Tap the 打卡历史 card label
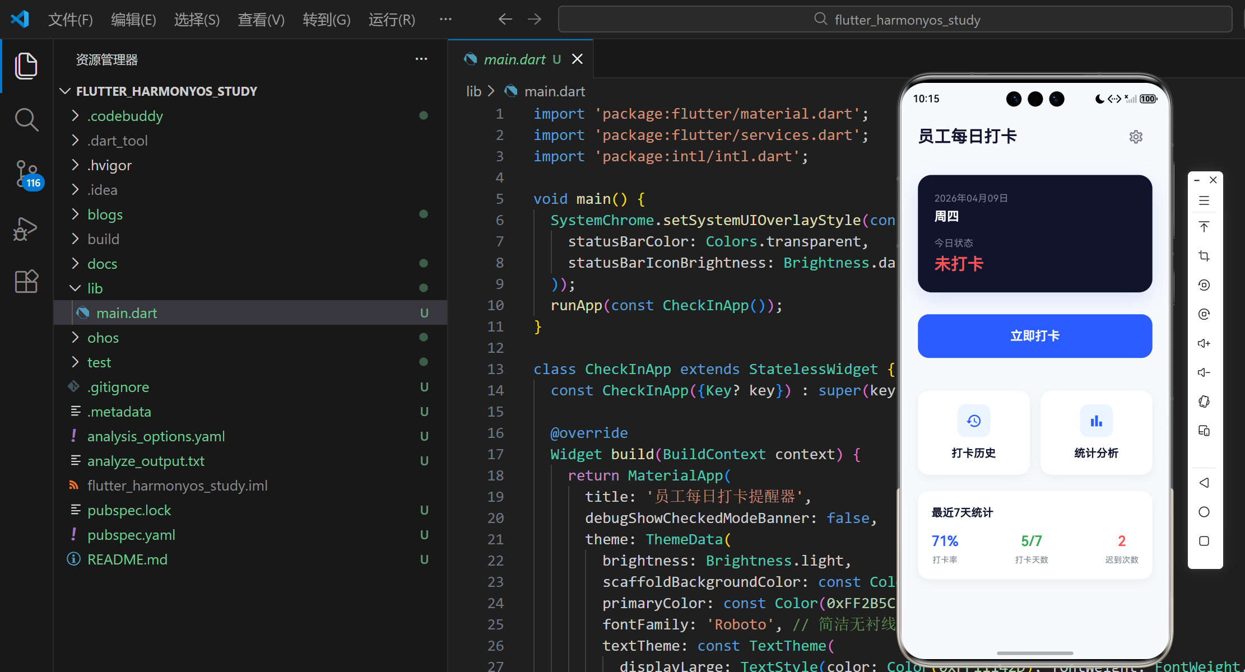The width and height of the screenshot is (1245, 672). tap(974, 453)
